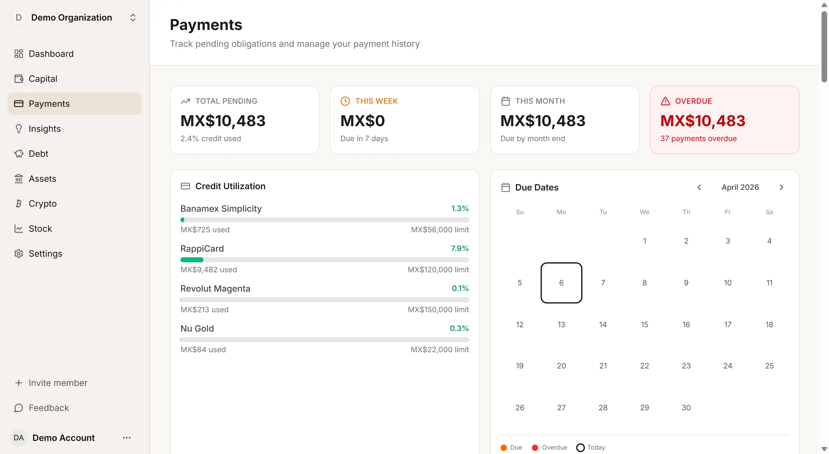Viewport: 829px width, 454px height.
Task: Open the Dashboard page
Action: tap(75, 54)
